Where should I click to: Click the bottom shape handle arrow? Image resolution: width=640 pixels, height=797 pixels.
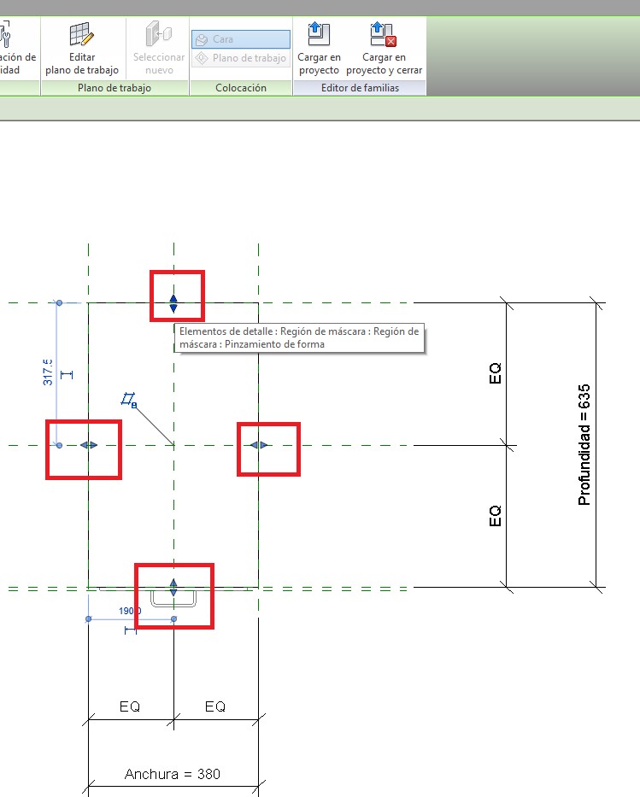pos(173,588)
